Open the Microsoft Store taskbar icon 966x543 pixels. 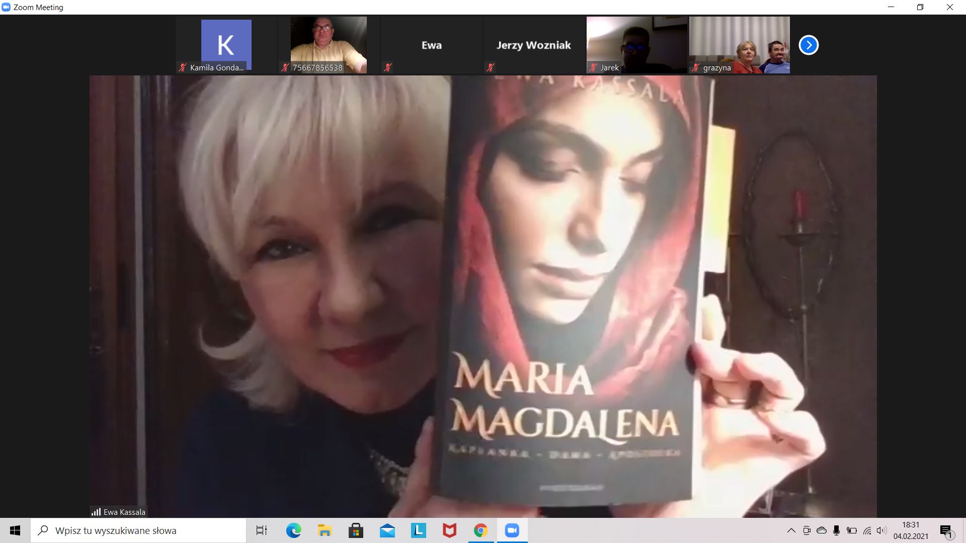tap(356, 530)
